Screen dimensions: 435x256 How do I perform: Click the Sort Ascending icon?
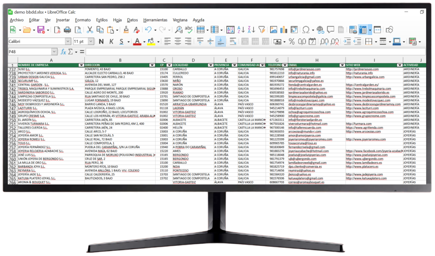pyautogui.click(x=240, y=30)
